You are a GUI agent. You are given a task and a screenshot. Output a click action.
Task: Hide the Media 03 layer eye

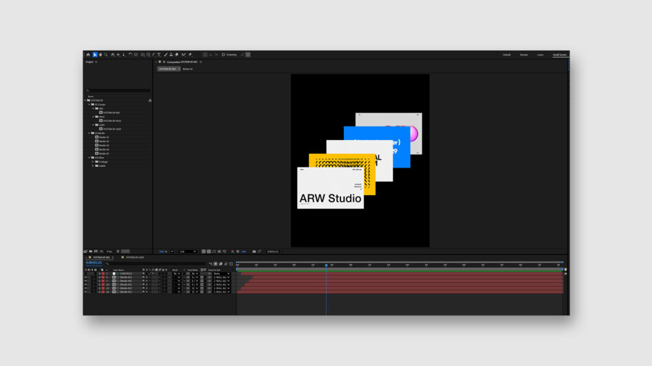pos(86,285)
